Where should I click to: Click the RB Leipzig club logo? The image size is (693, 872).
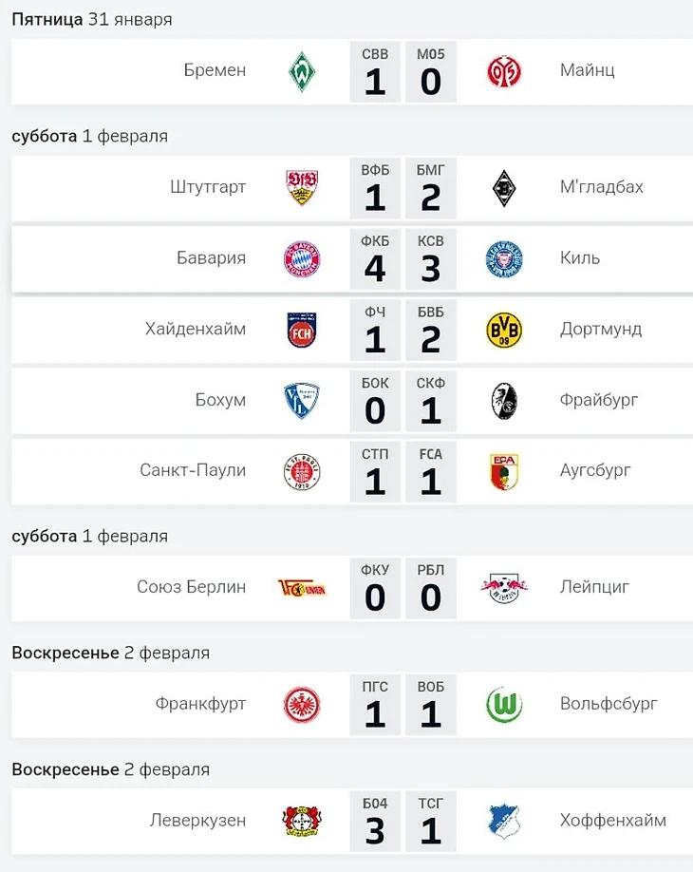coord(504,587)
